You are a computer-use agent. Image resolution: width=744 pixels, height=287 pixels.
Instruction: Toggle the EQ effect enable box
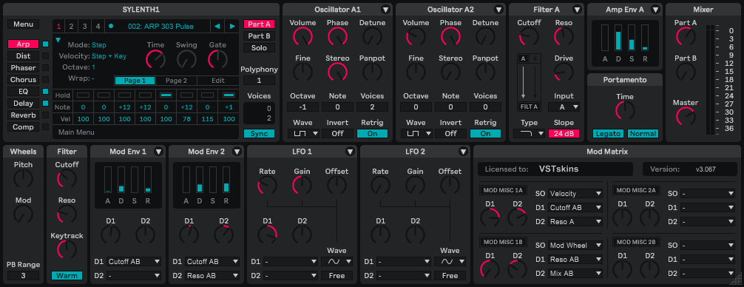[46, 92]
